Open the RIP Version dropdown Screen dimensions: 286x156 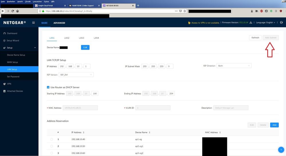76,75
